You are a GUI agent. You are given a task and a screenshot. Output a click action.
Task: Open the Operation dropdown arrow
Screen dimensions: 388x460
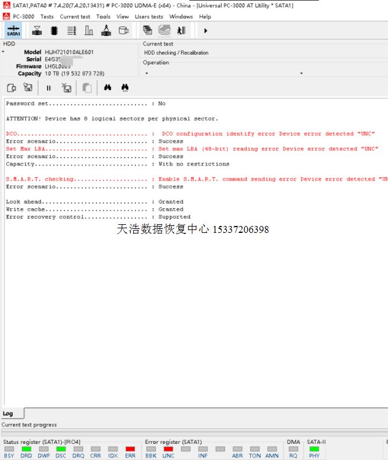coord(146,74)
